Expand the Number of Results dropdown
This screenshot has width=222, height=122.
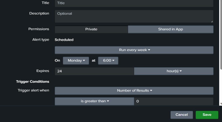(x=134, y=90)
